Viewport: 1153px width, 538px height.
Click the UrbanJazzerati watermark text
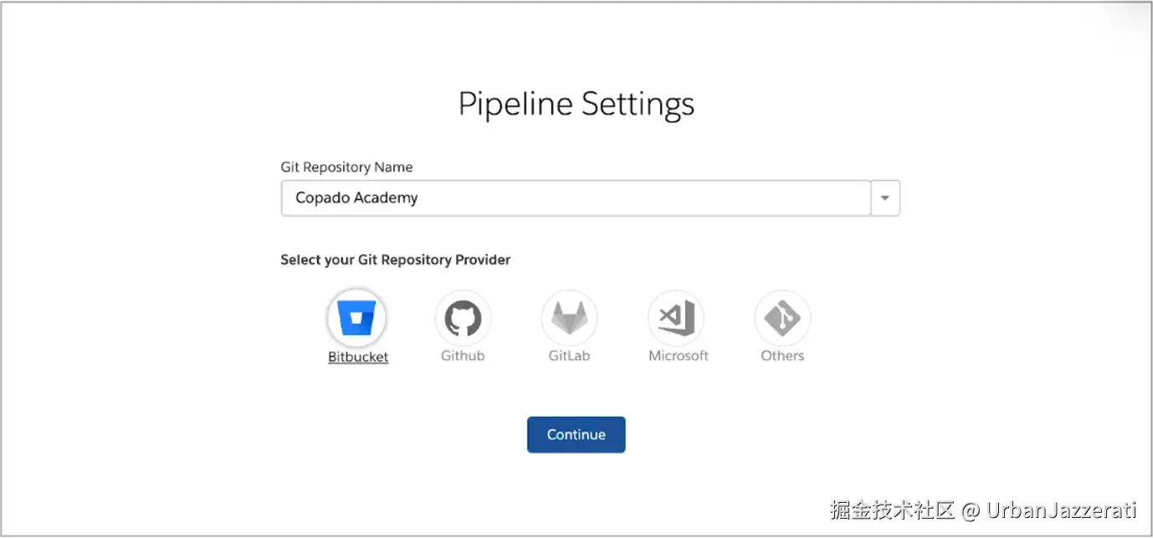tap(1061, 510)
